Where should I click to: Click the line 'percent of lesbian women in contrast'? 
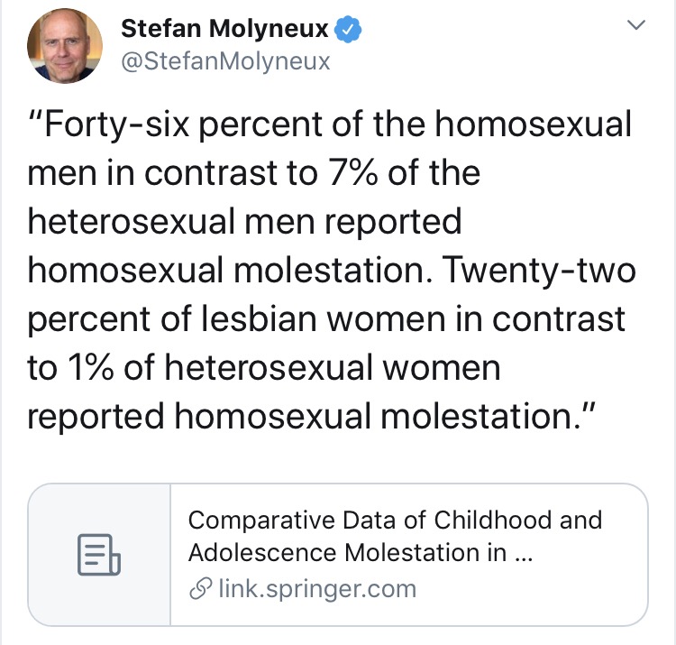326,320
